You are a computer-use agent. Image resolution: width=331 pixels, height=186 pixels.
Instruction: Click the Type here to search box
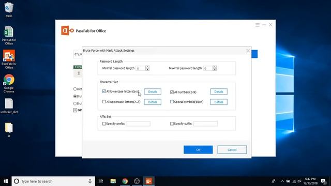tap(53, 181)
